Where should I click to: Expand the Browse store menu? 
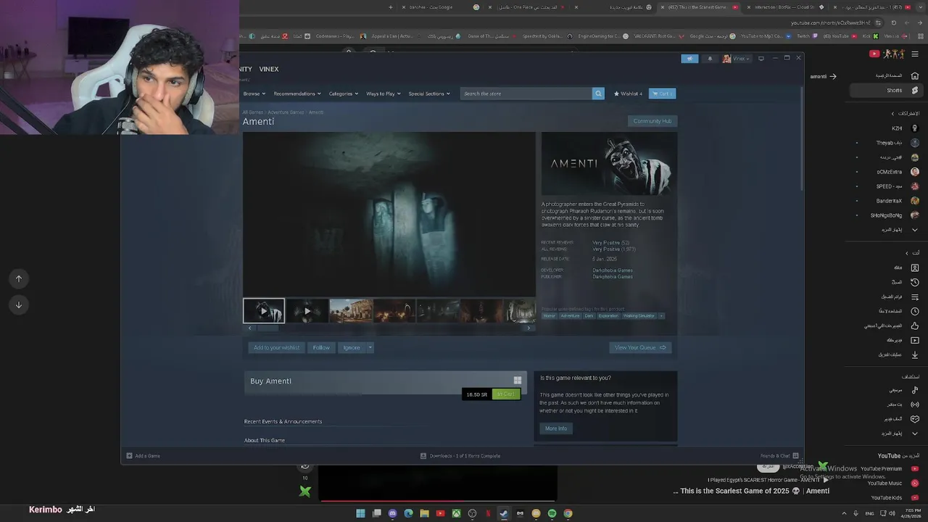click(x=254, y=94)
